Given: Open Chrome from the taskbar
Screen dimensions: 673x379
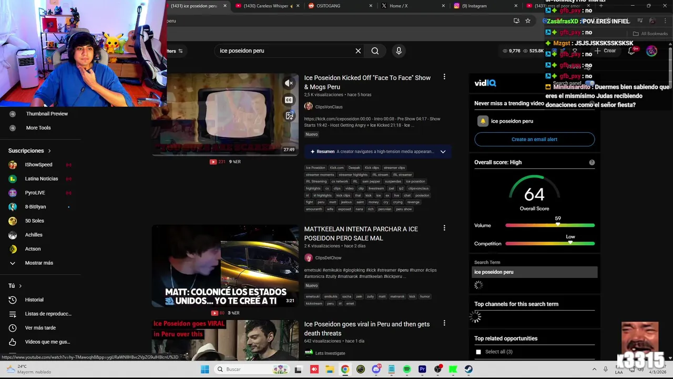Looking at the screenshot, I should coord(344,369).
